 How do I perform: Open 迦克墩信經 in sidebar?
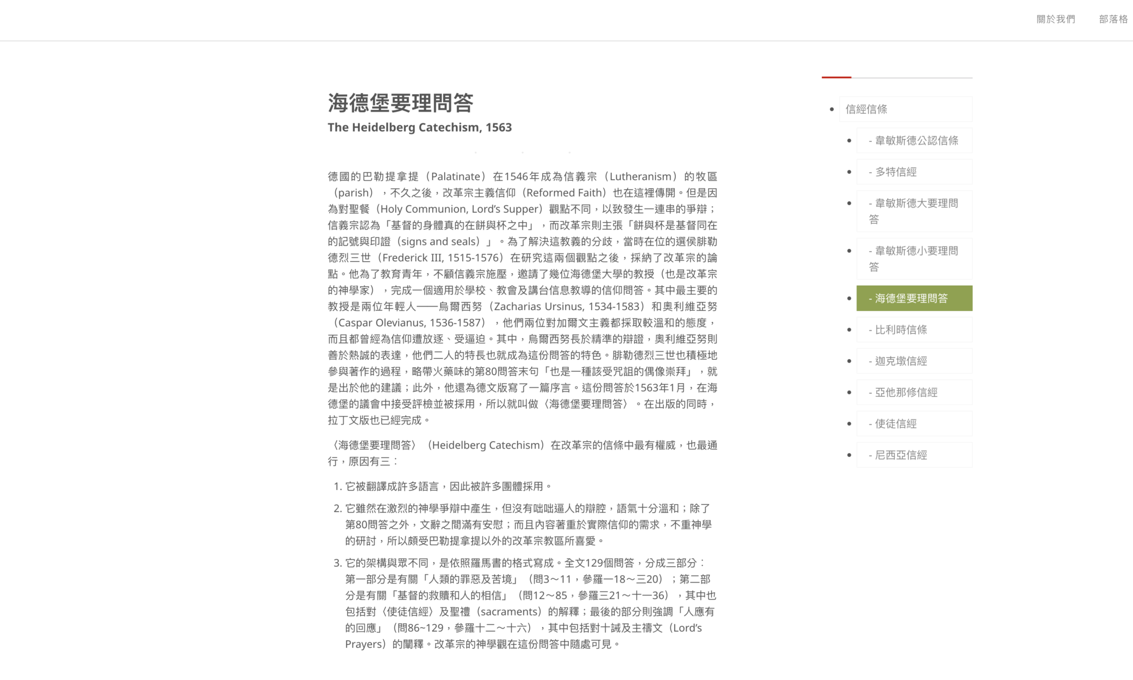coord(914,361)
